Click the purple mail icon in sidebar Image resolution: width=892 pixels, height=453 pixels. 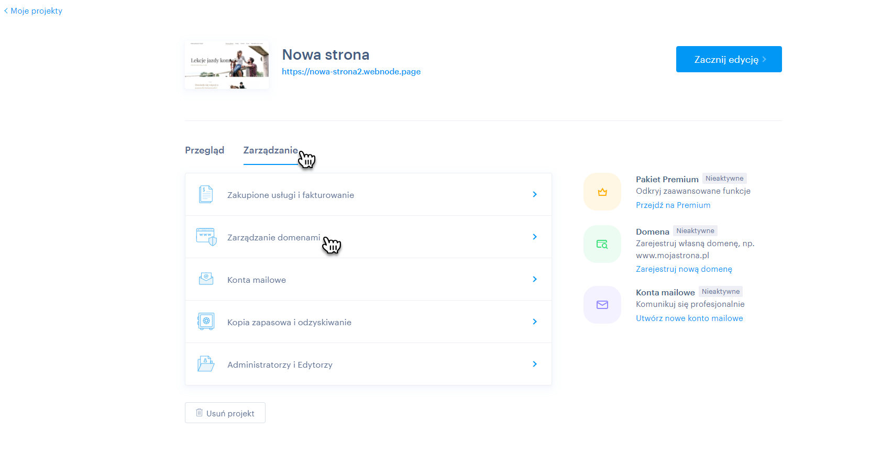602,305
